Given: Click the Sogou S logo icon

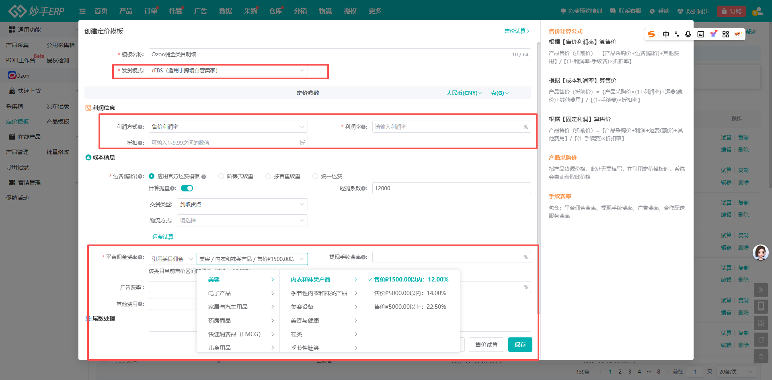Looking at the screenshot, I should (x=651, y=34).
